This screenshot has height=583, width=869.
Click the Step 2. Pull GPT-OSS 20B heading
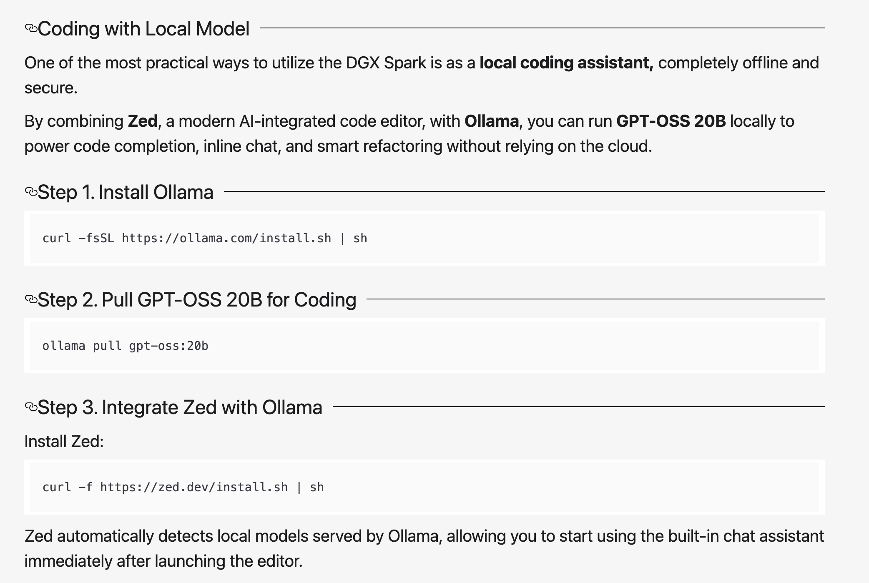(197, 300)
